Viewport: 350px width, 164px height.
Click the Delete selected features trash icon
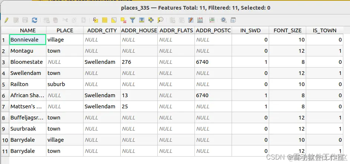tap(55, 20)
